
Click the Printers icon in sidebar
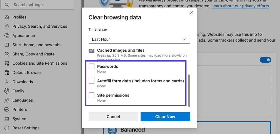click(7, 109)
